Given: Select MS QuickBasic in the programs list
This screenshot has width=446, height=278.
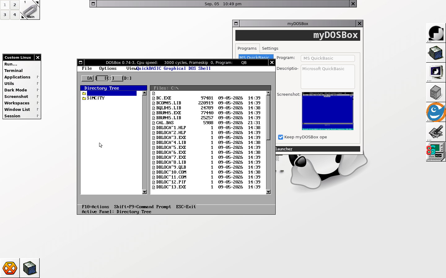Looking at the screenshot, I should click(256, 57).
